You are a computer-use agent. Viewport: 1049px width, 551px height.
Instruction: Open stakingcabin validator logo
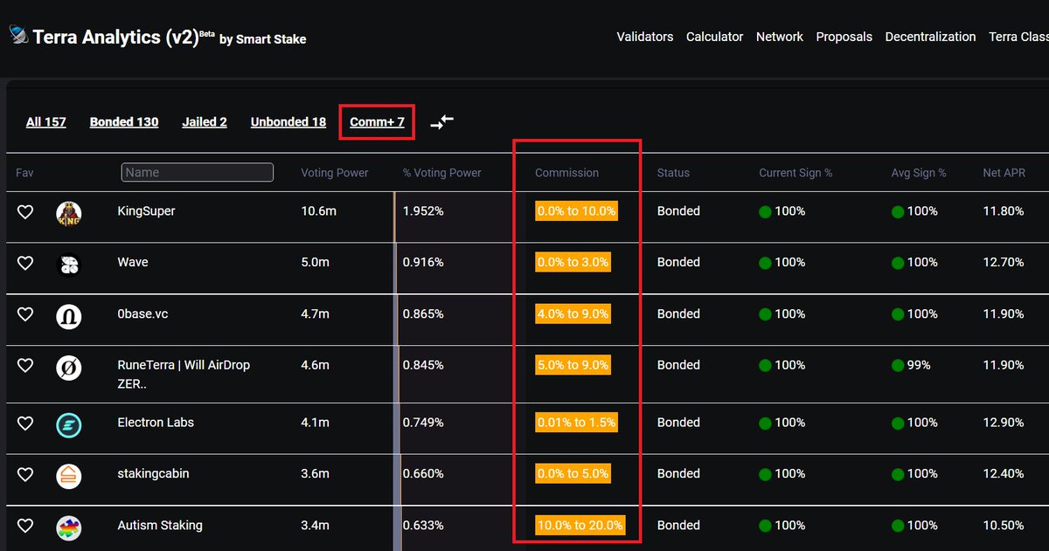69,476
